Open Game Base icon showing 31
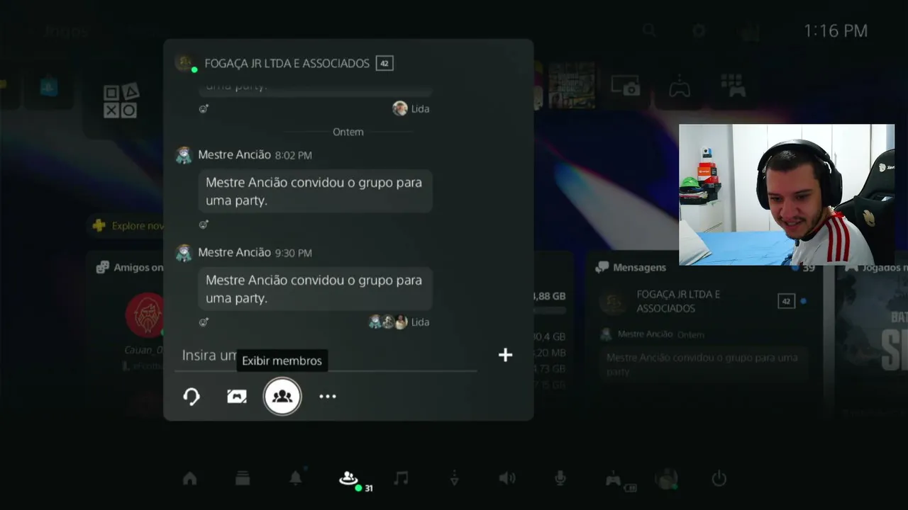Screen dimensions: 908x510 350,480
